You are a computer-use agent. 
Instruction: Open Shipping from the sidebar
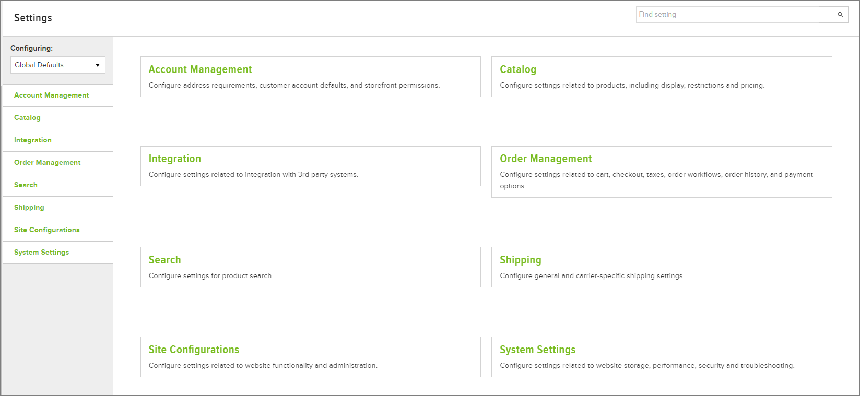29,208
